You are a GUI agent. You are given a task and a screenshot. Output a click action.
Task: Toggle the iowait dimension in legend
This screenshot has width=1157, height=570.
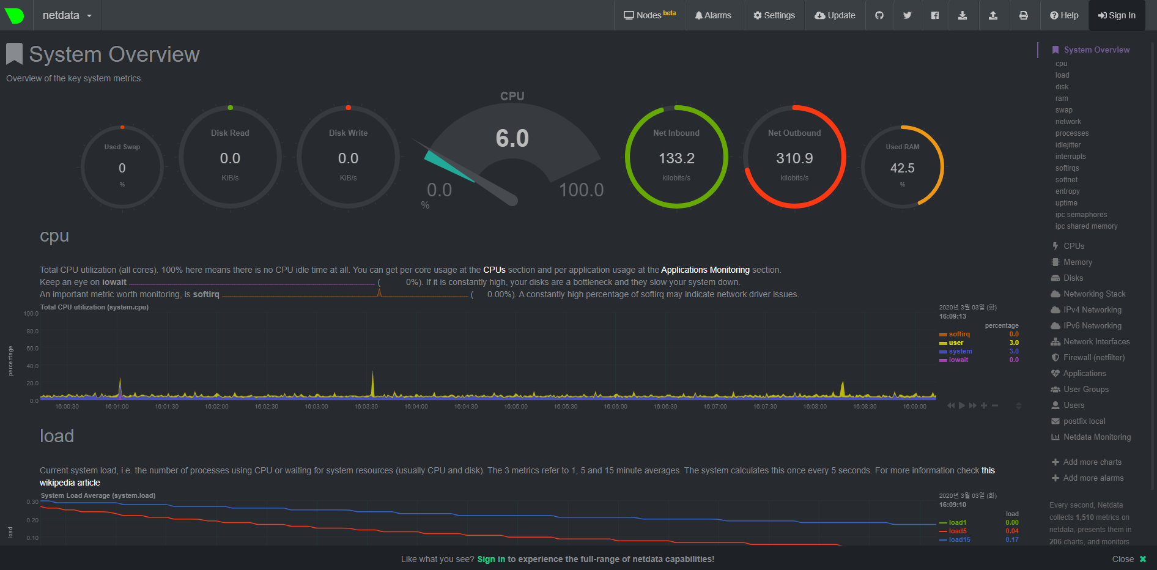tap(958, 360)
